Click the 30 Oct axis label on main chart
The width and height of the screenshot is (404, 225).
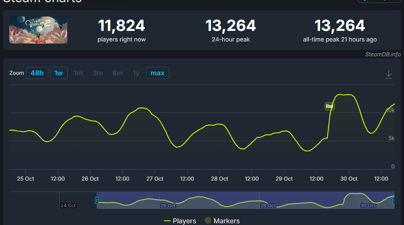point(349,178)
